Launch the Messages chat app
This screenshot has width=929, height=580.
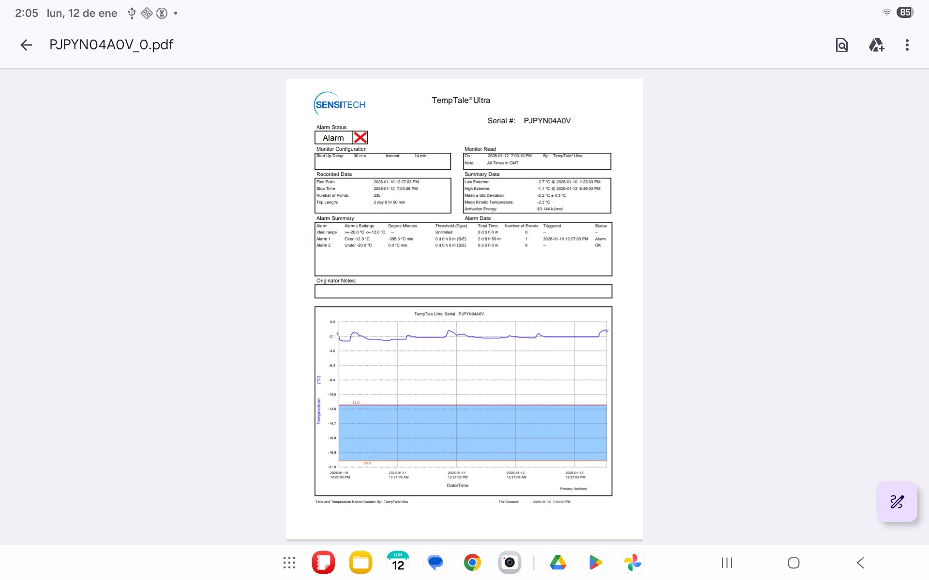tap(435, 563)
